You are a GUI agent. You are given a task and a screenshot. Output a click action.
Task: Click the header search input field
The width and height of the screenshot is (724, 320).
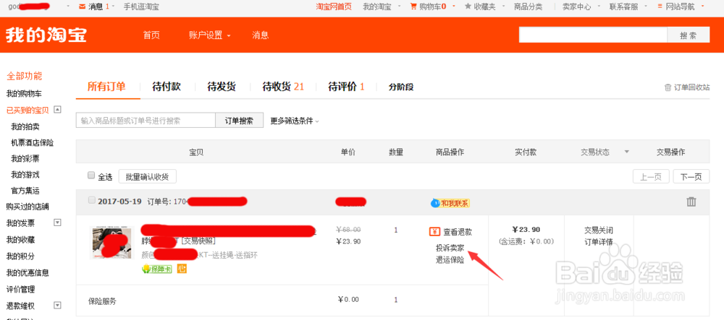point(593,35)
